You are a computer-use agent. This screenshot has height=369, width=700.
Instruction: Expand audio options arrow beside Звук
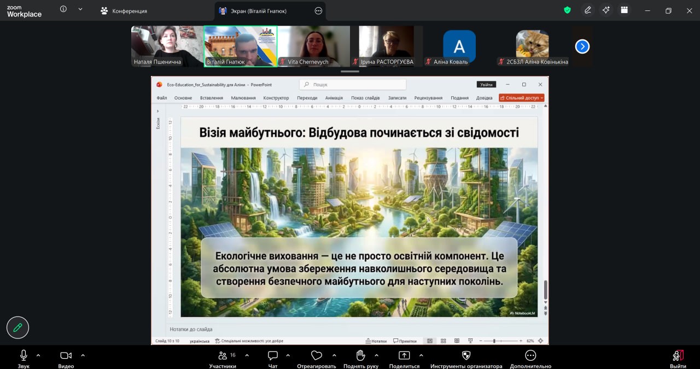click(x=38, y=355)
